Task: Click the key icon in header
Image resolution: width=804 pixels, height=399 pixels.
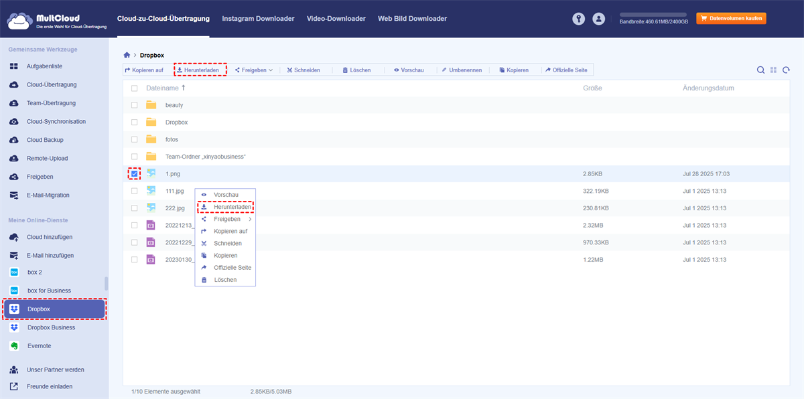Action: pos(579,19)
